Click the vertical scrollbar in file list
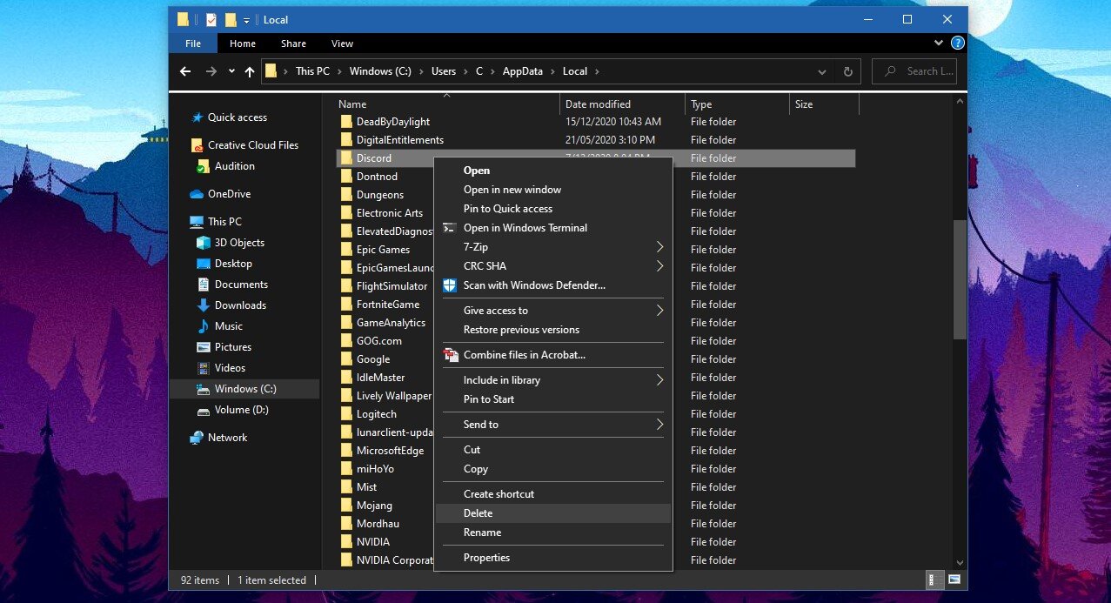Image resolution: width=1111 pixels, height=603 pixels. pos(960,278)
